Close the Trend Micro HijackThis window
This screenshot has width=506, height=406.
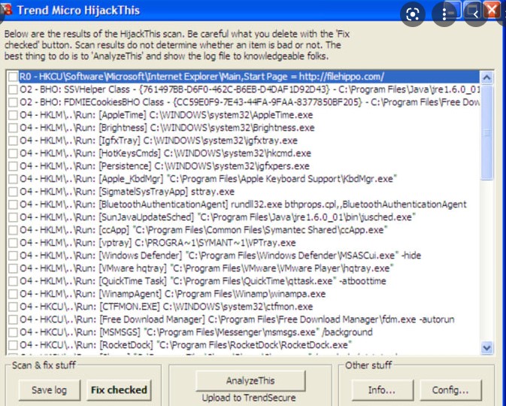pyautogui.click(x=492, y=10)
